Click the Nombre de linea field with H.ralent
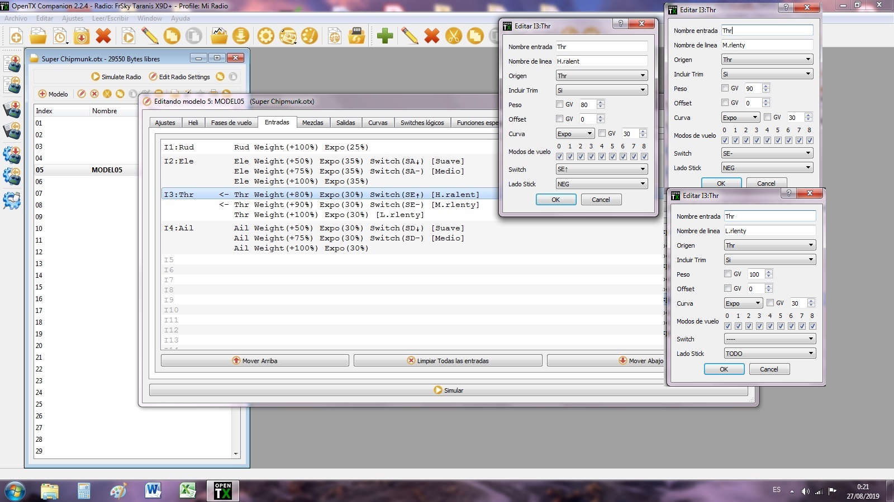894x502 pixels. (x=601, y=61)
